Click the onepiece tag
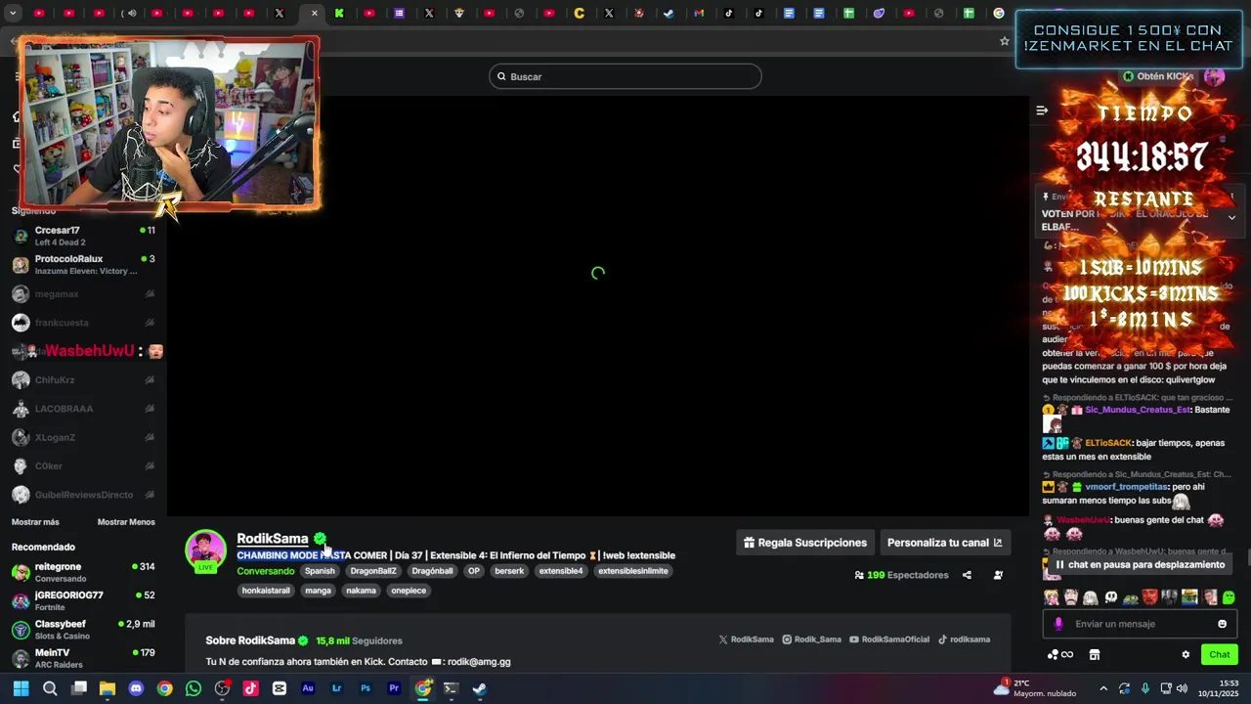 click(x=409, y=591)
